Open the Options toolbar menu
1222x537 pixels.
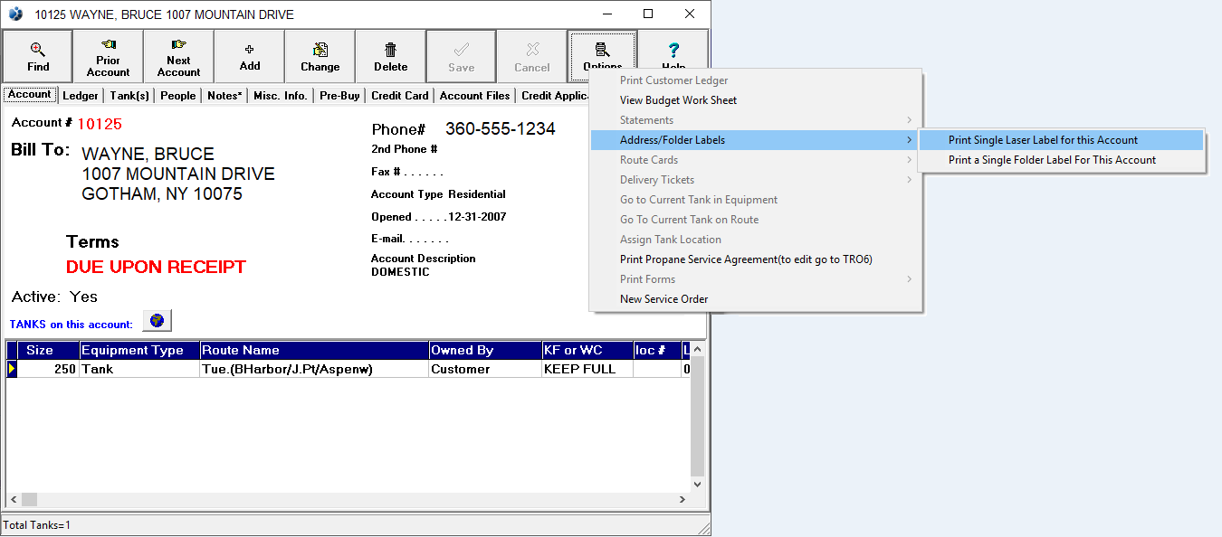(x=603, y=54)
